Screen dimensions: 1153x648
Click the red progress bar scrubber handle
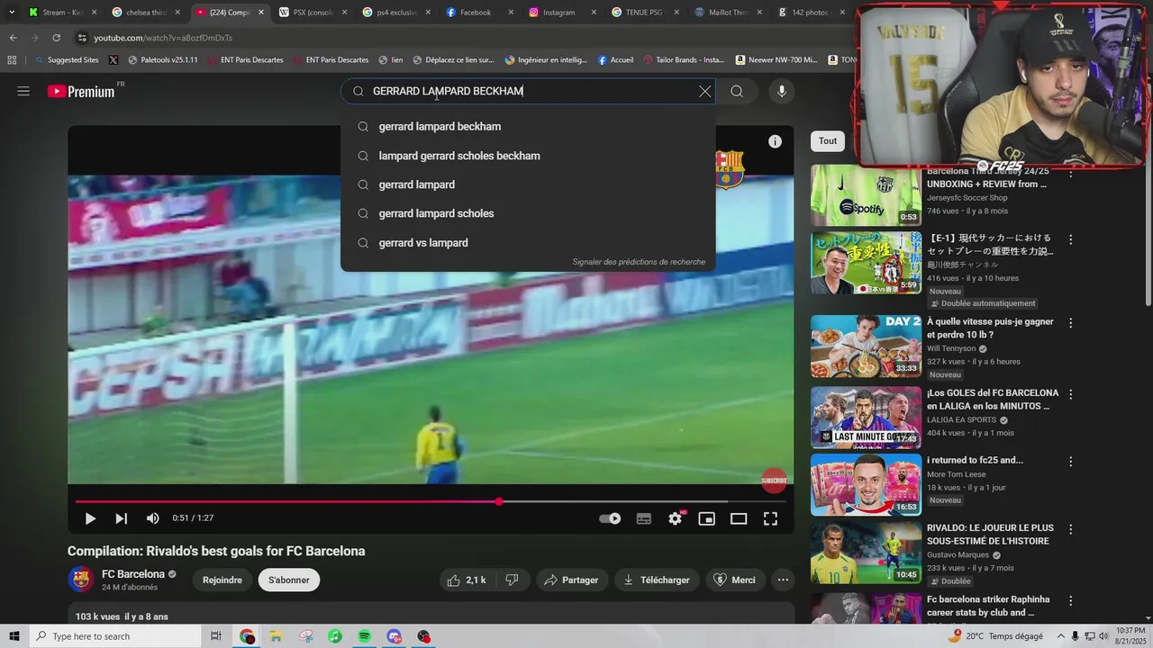(x=499, y=501)
